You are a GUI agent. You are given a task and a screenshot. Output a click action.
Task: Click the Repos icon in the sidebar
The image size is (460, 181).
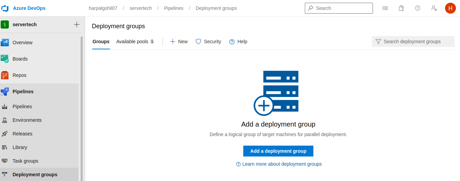pos(5,75)
